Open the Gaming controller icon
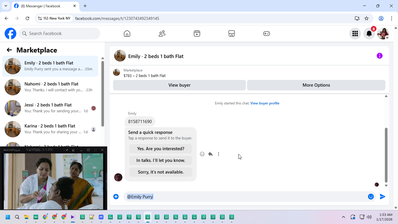The height and width of the screenshot is (224, 398). [267, 34]
